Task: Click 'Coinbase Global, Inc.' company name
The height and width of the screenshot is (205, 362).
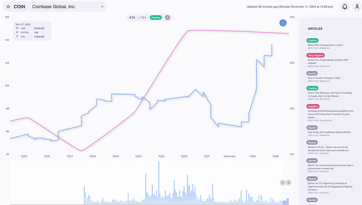Action: click(x=54, y=7)
